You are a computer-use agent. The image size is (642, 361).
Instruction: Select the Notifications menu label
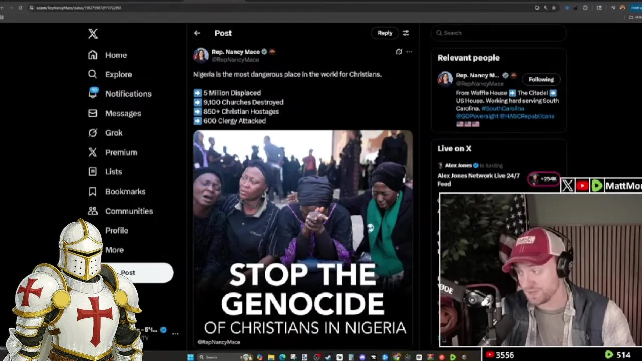pyautogui.click(x=128, y=94)
